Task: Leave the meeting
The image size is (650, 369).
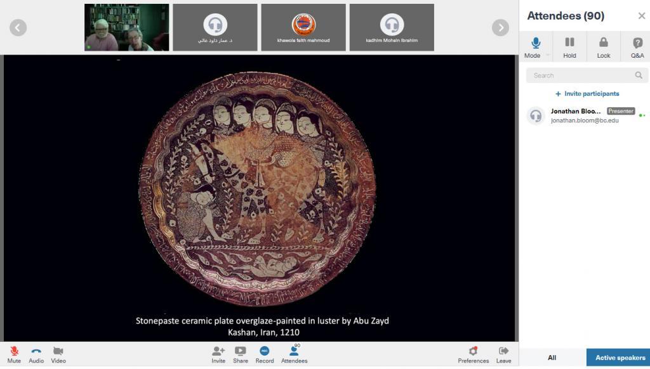Action: pyautogui.click(x=503, y=351)
